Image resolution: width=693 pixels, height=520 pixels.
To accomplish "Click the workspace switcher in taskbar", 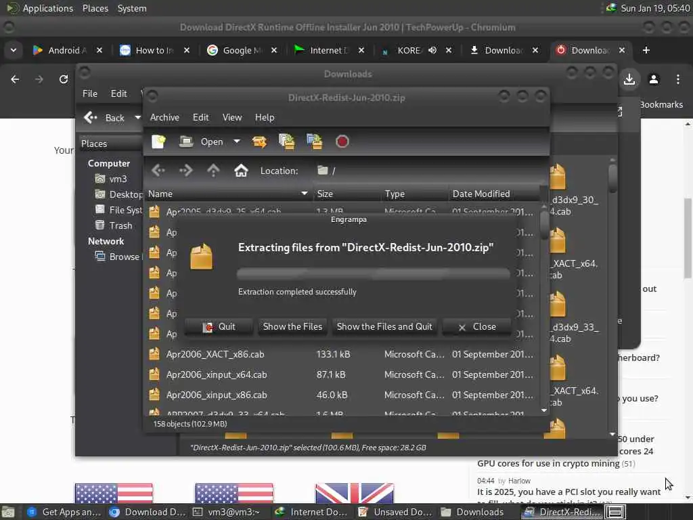I will tap(614, 512).
